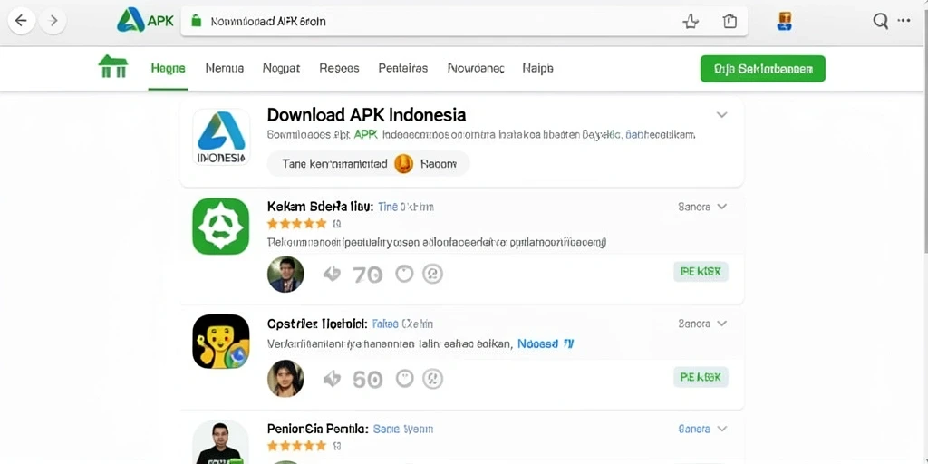
Task: Click the APK Indonesia app logo
Action: 221,137
